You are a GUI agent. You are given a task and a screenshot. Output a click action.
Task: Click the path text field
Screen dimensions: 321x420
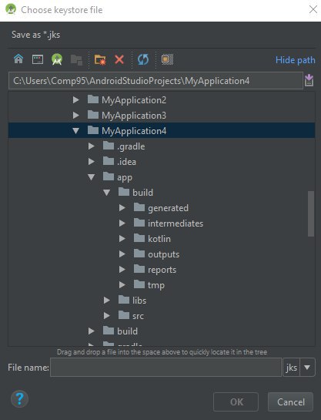click(155, 80)
